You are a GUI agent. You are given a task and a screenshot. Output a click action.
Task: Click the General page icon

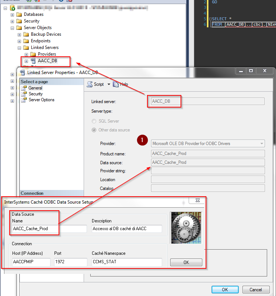[x=24, y=88]
